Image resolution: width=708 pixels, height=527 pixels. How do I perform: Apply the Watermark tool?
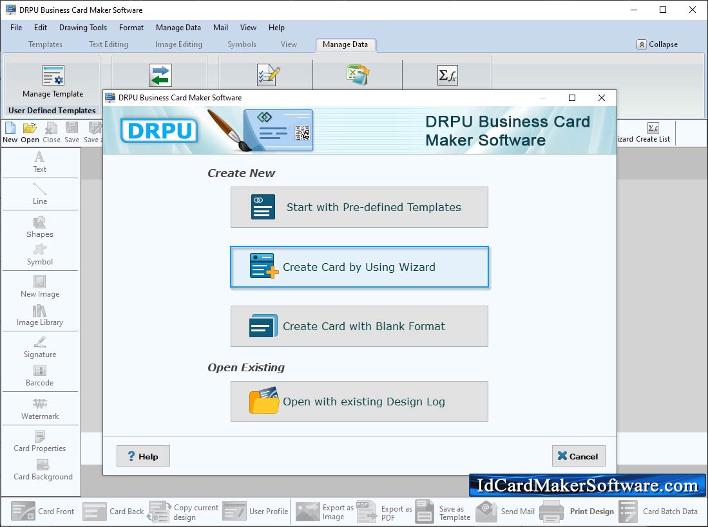point(40,409)
